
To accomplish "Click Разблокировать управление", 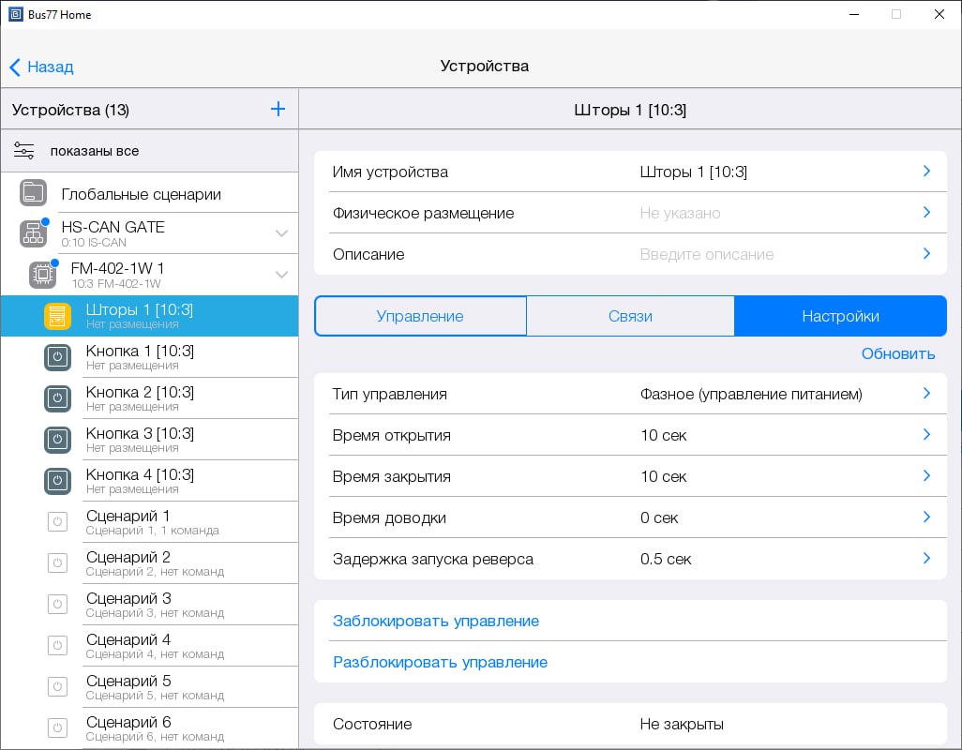I will tap(440, 662).
